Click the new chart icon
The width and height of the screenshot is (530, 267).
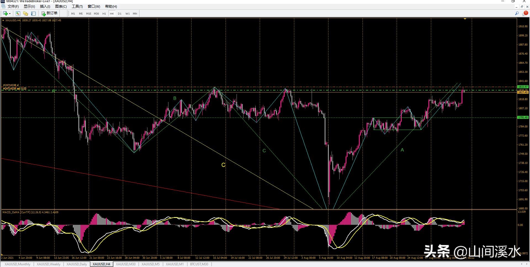(5, 14)
